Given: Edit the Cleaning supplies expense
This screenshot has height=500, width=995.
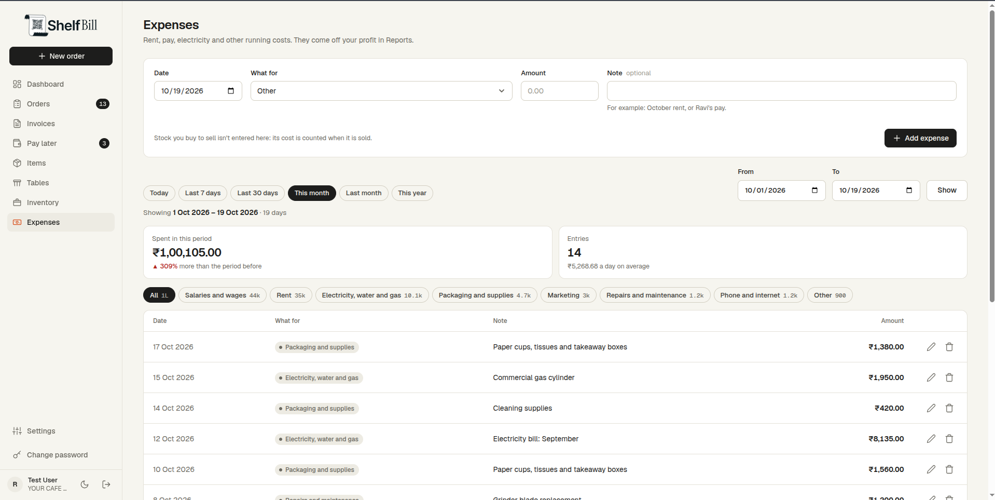Looking at the screenshot, I should (931, 408).
